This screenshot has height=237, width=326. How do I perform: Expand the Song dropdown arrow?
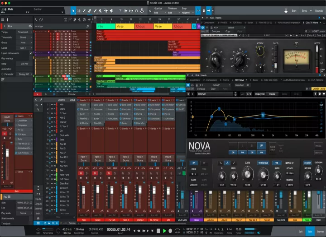311,11
